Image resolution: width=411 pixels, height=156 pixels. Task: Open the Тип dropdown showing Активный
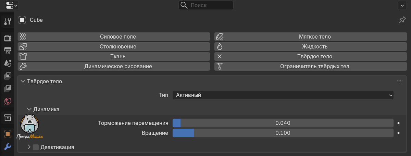point(283,95)
